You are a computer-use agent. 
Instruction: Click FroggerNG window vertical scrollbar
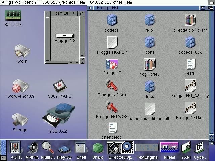[212, 67]
